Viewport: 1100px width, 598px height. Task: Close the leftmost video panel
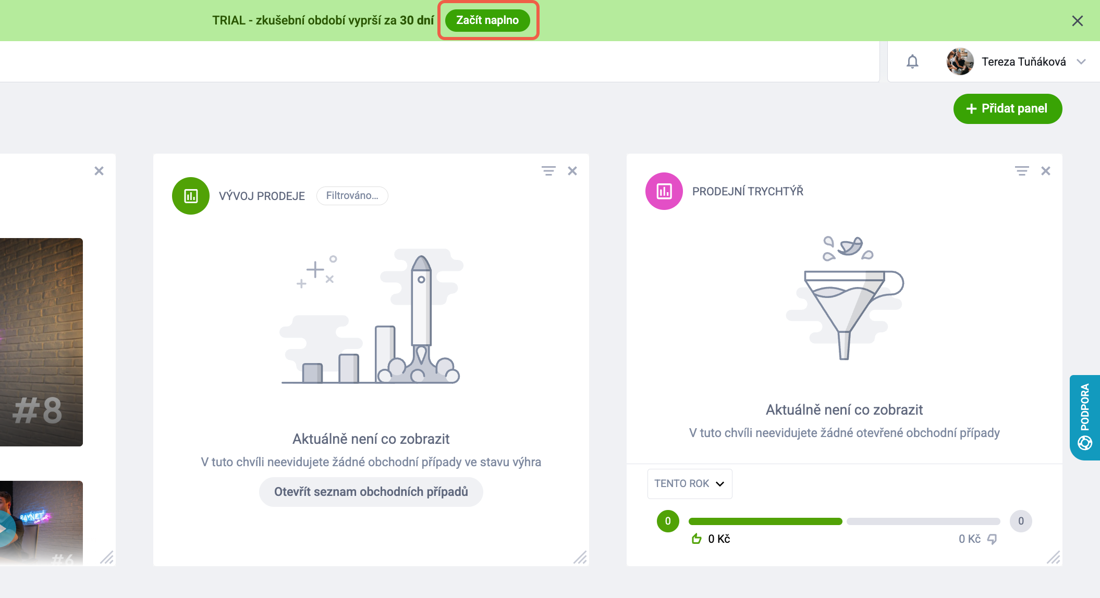click(99, 171)
